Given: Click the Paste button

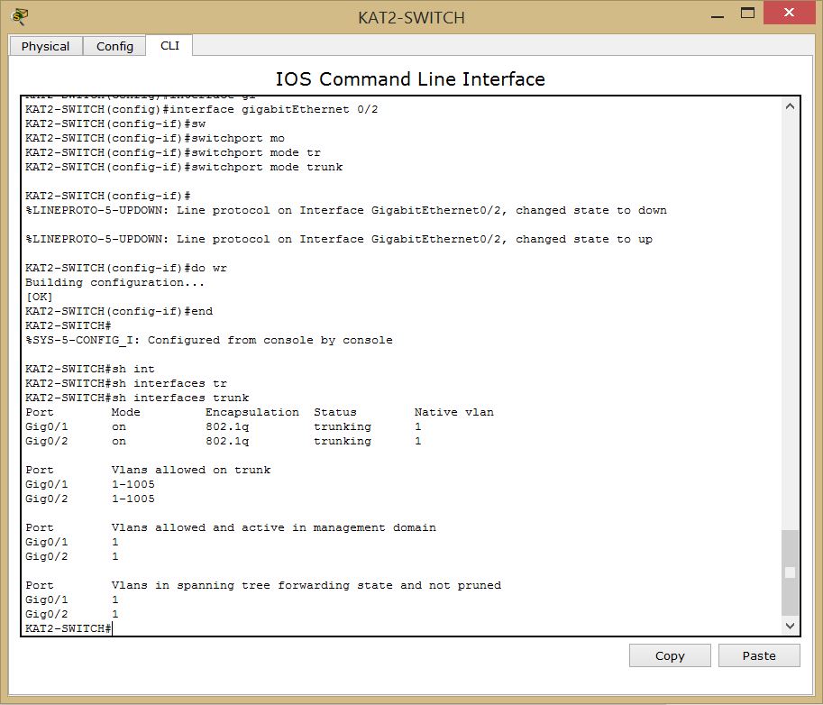Looking at the screenshot, I should [759, 655].
